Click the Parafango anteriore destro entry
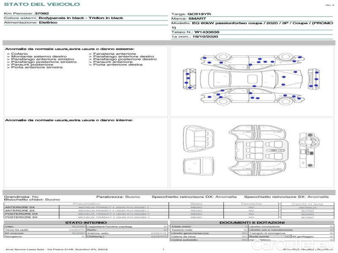Viewport: 338px width, 253px height. click(123, 57)
